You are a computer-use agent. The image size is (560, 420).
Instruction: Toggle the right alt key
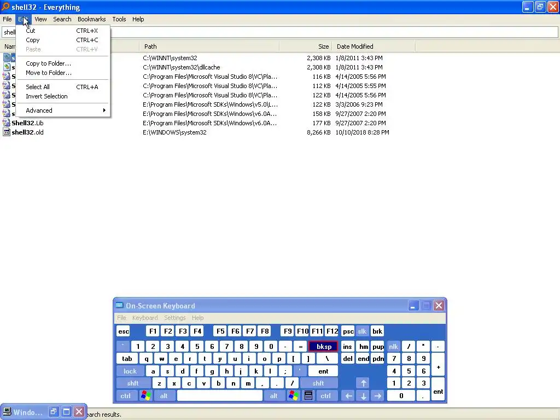click(x=273, y=396)
